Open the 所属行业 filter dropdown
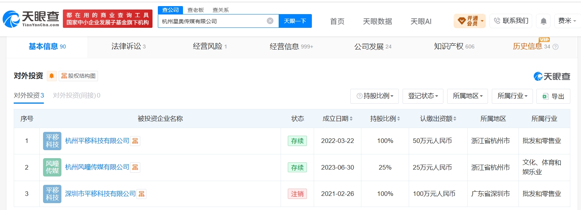Viewport: 581px width, 210px height. 512,96
